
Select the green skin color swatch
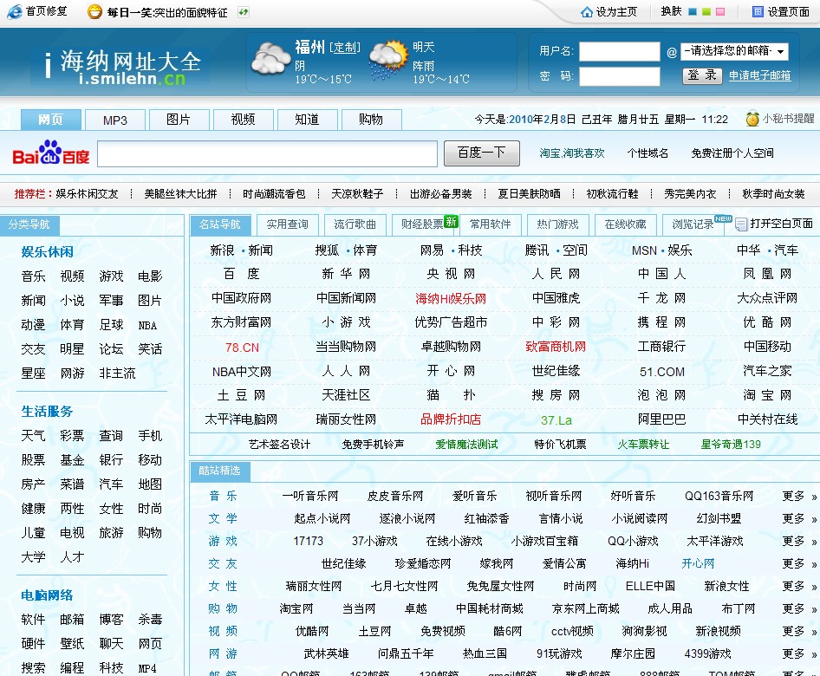706,11
